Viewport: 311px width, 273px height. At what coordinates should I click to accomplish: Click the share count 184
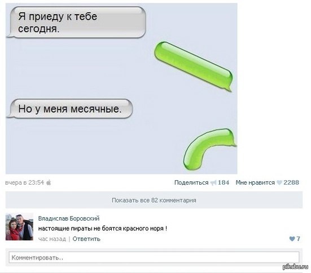(224, 182)
